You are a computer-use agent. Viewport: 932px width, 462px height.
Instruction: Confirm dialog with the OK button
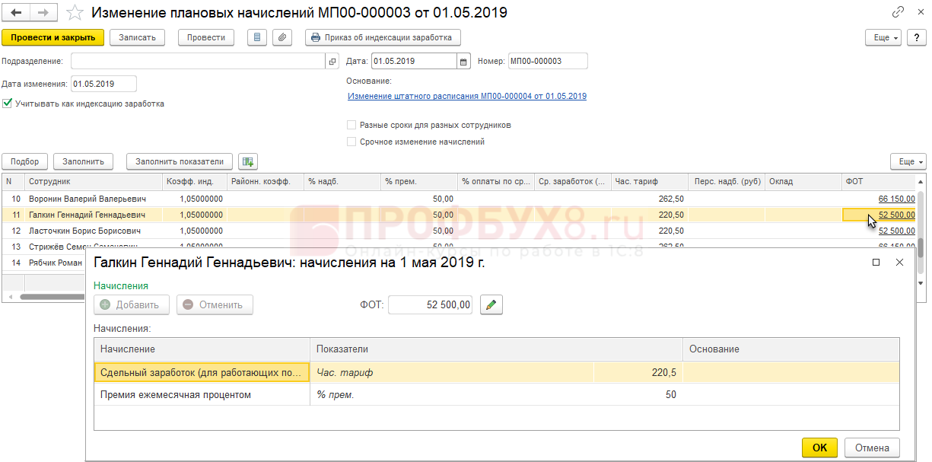click(819, 448)
